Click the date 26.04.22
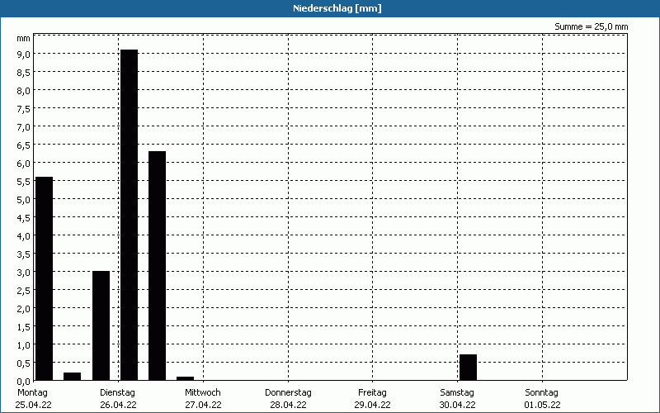Image resolution: width=660 pixels, height=413 pixels. pos(118,405)
